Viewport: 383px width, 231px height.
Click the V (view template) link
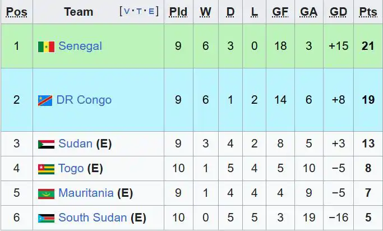[x=126, y=11]
